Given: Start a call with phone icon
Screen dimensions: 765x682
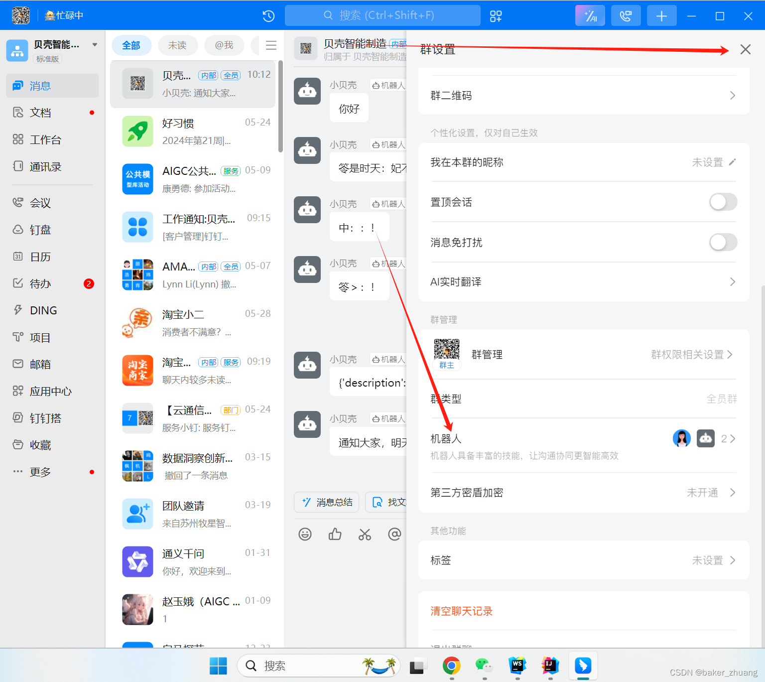Looking at the screenshot, I should pyautogui.click(x=626, y=15).
